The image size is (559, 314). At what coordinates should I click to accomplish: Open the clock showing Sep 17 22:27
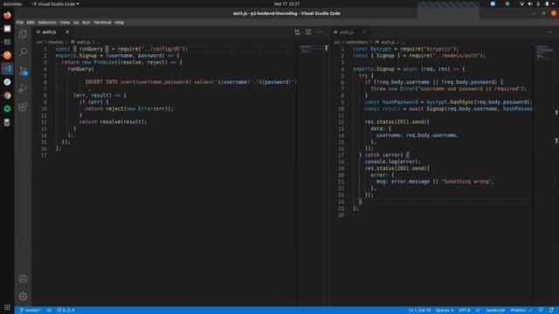(287, 3)
